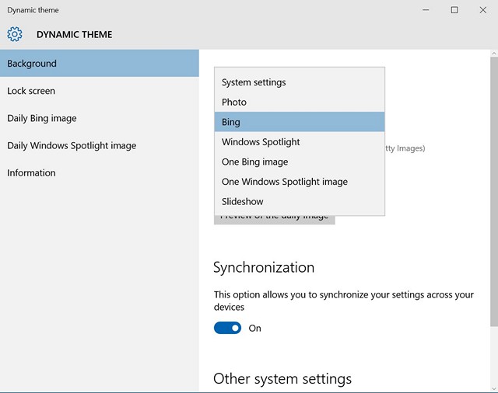Click the synchronization description text
This screenshot has width=498, height=393.
(344, 301)
